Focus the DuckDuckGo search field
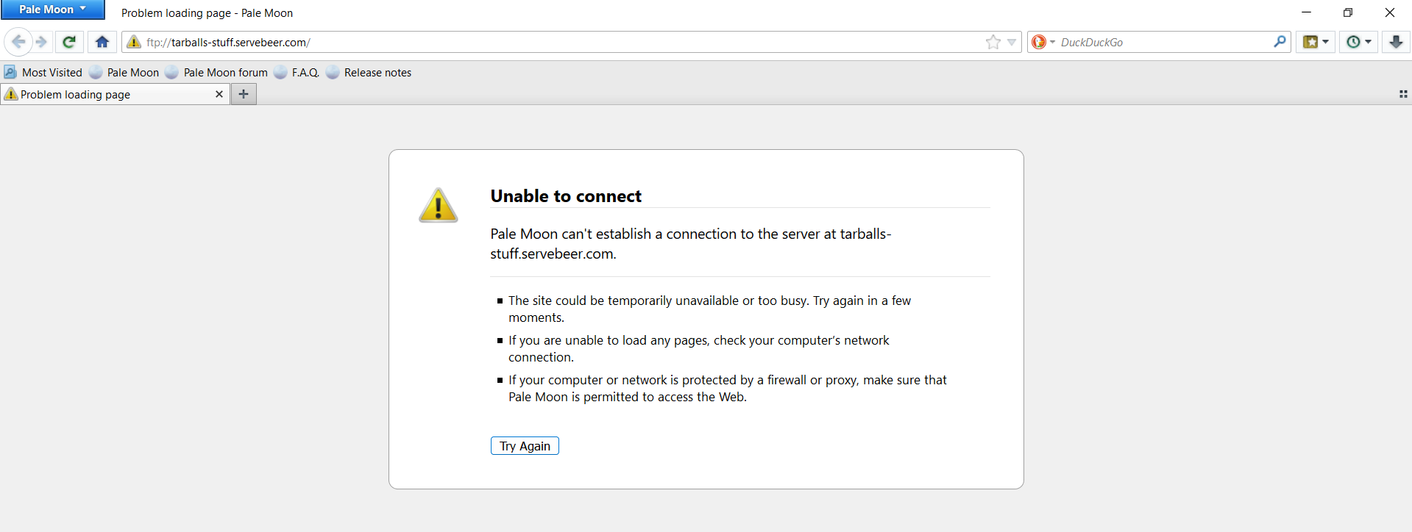This screenshot has height=532, width=1412. pos(1165,42)
